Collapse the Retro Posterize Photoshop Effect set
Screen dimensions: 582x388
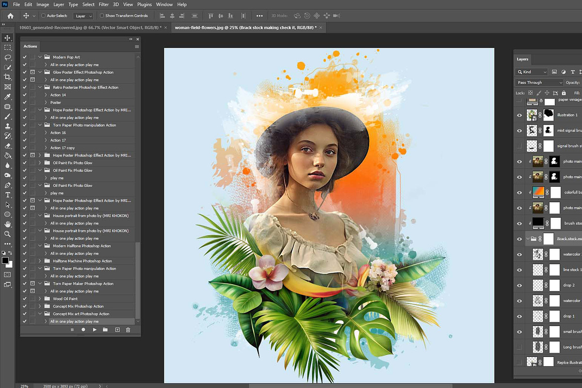[40, 87]
